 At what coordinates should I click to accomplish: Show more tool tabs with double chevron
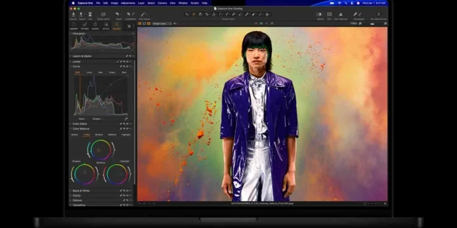(x=129, y=26)
